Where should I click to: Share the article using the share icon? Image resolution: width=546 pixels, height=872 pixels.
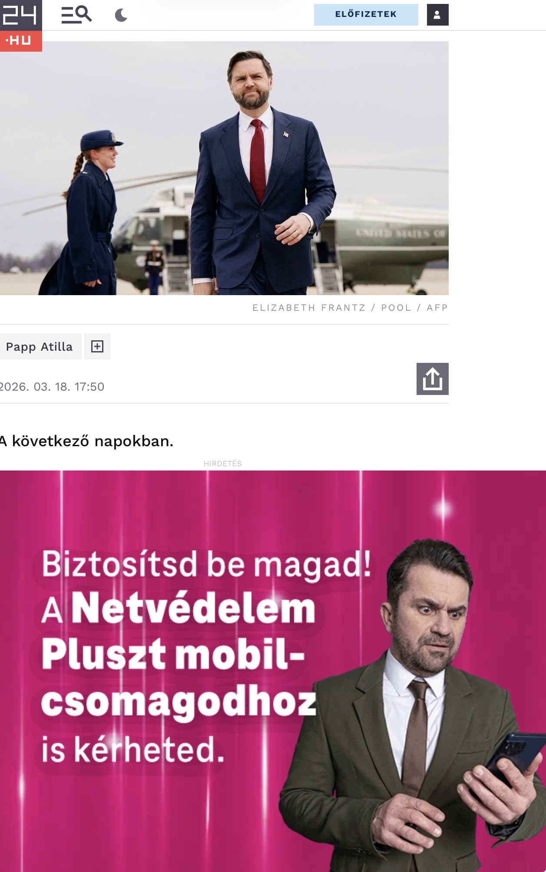(432, 379)
